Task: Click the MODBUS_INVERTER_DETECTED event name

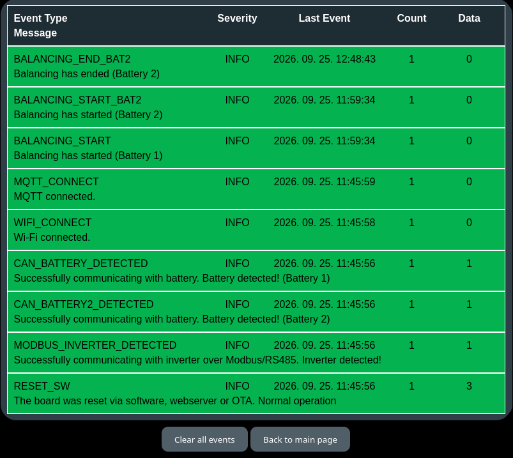Action: pyautogui.click(x=95, y=345)
